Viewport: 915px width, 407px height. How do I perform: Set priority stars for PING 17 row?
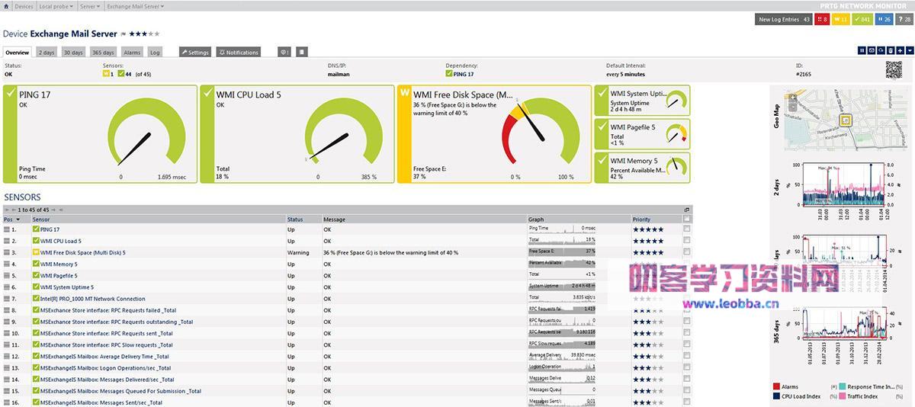click(647, 229)
